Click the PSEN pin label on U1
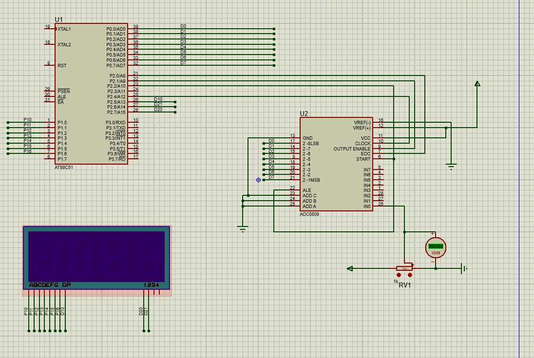 point(64,91)
